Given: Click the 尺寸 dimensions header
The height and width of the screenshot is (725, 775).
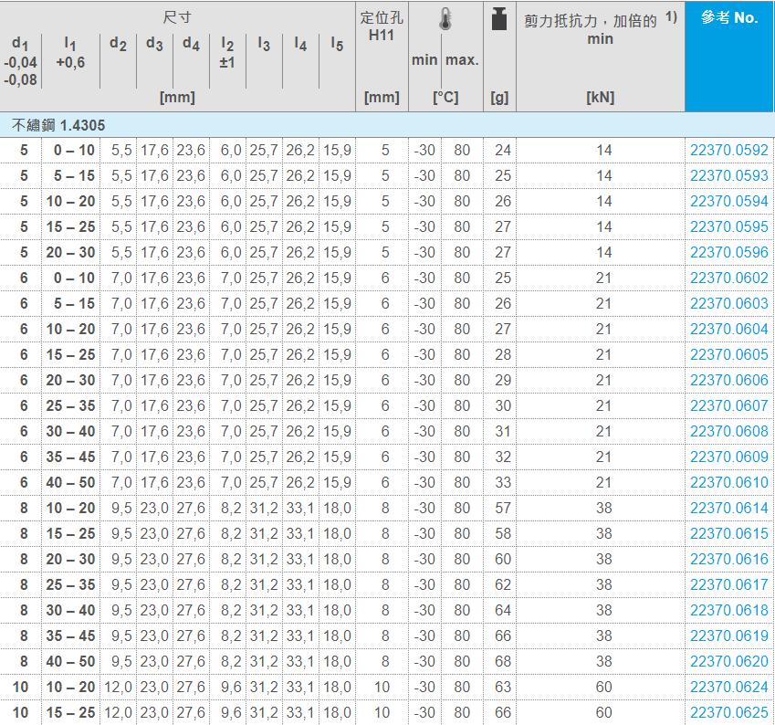Looking at the screenshot, I should point(177,18).
